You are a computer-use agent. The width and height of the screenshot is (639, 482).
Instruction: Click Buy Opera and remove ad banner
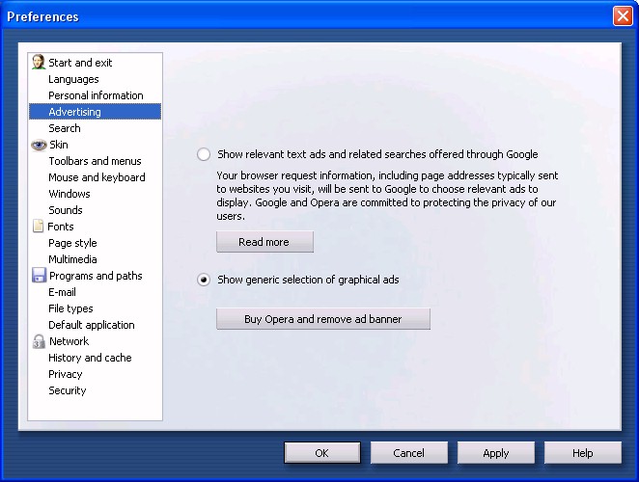tap(323, 319)
